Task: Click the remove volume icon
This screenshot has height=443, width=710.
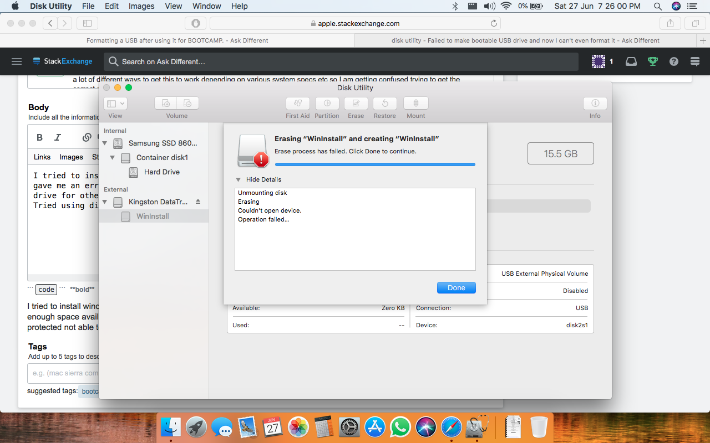Action: [188, 103]
